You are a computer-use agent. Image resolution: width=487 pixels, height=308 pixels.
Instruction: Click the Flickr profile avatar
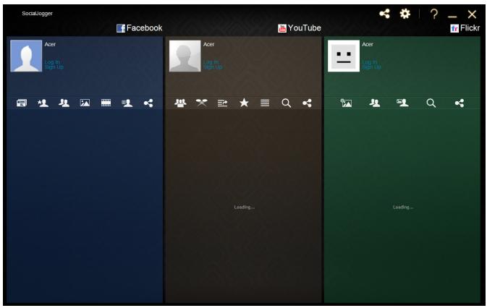pos(344,56)
